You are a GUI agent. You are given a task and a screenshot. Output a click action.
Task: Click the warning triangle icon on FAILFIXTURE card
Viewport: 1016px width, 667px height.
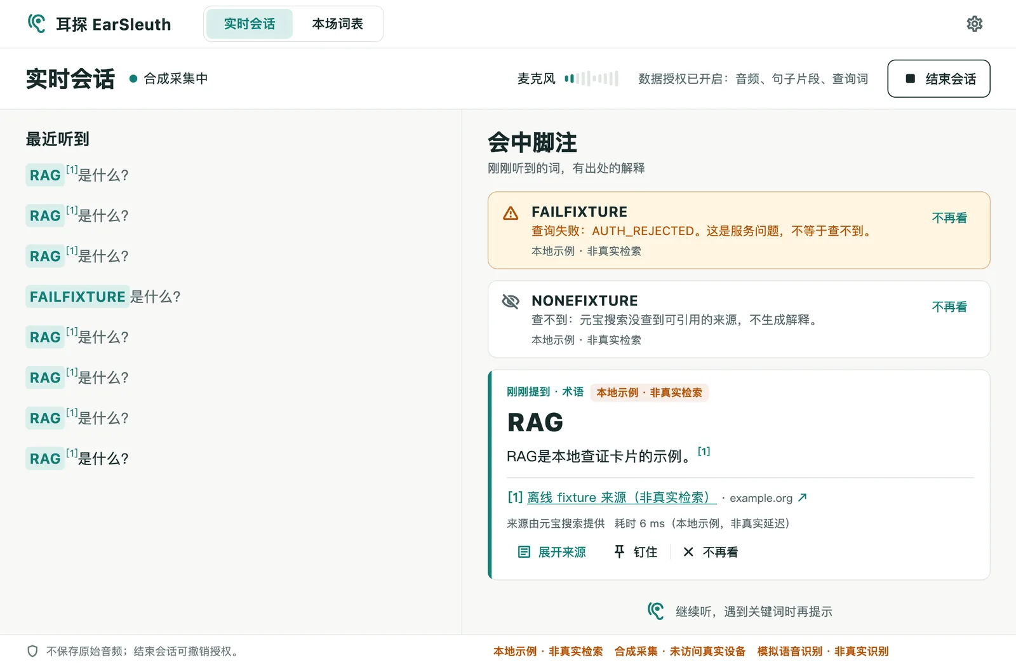point(511,213)
